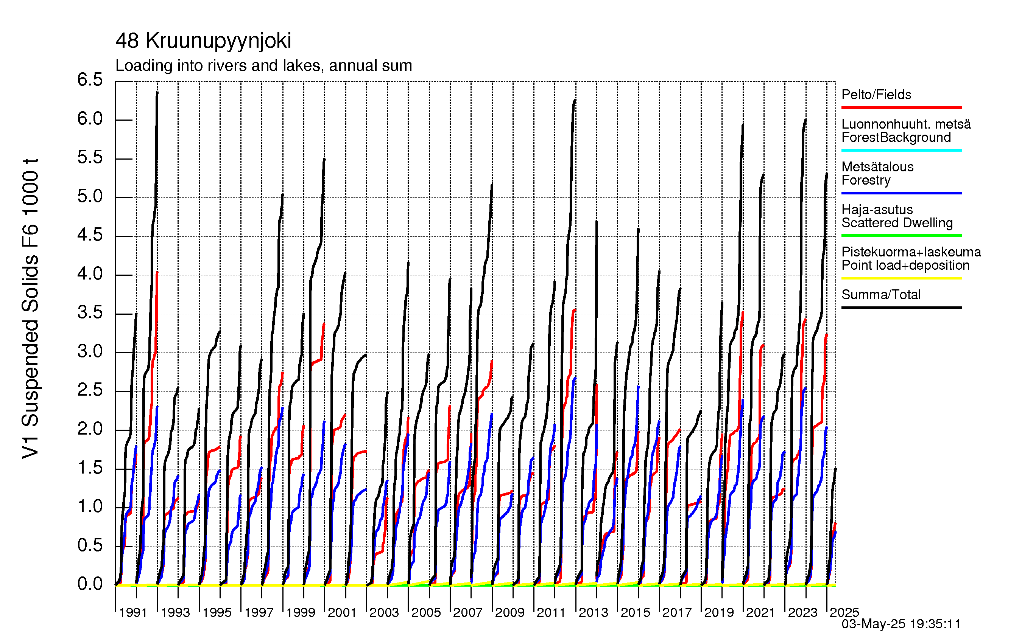Click the 'Scattered Dwelling' legend label
1022x643 pixels.
coord(897,223)
